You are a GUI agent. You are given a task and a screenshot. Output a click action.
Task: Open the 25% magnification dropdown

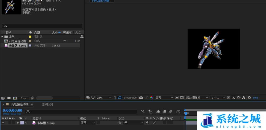pos(103,98)
